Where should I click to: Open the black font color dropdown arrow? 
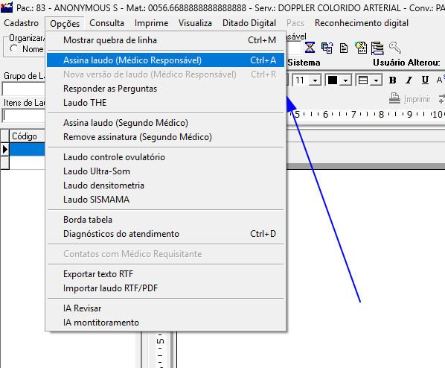(x=346, y=80)
